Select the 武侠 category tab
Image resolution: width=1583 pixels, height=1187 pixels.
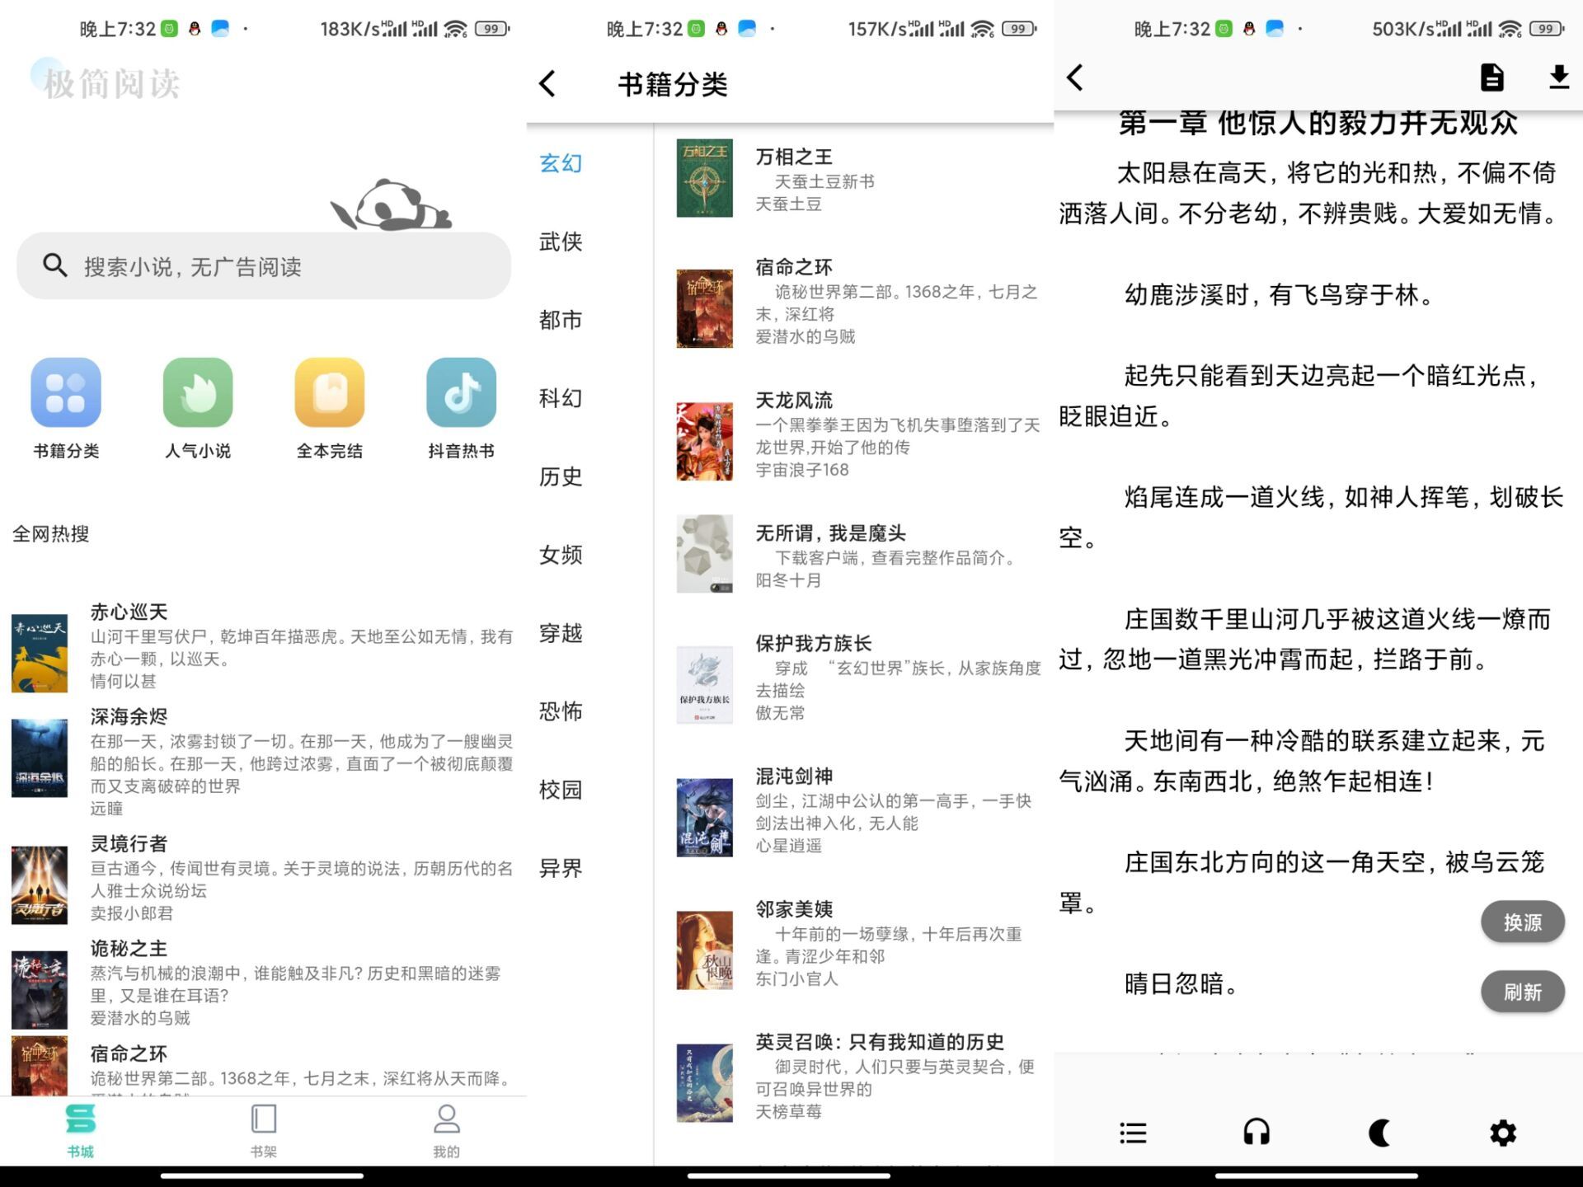561,242
